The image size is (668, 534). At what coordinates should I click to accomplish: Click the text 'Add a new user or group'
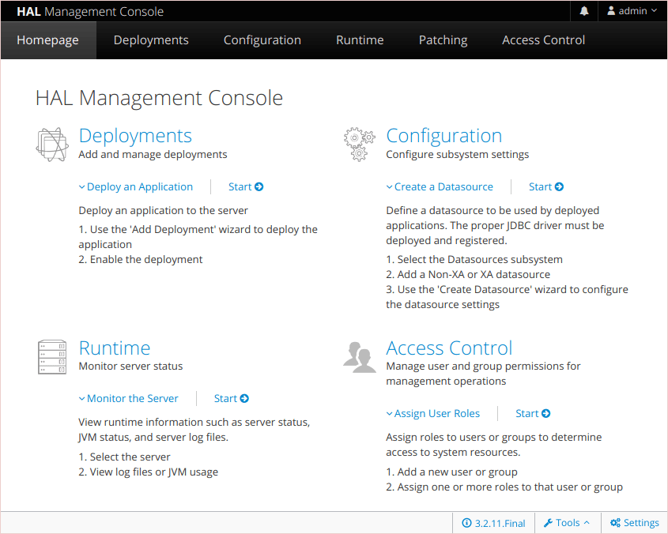click(457, 472)
